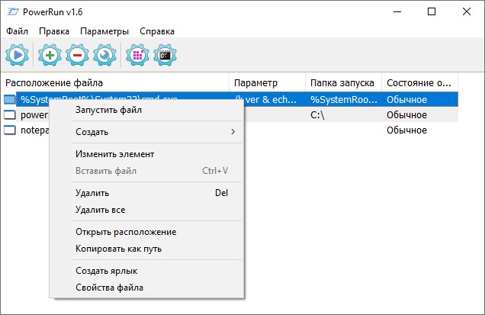Open the Справка menu
The image size is (485, 315).
[157, 31]
